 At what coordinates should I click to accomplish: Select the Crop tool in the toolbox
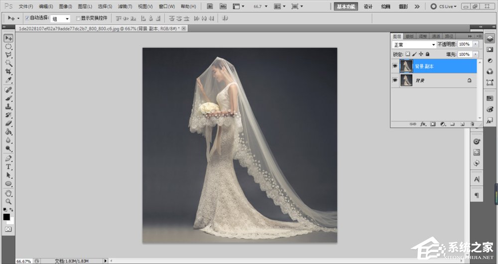[8, 72]
